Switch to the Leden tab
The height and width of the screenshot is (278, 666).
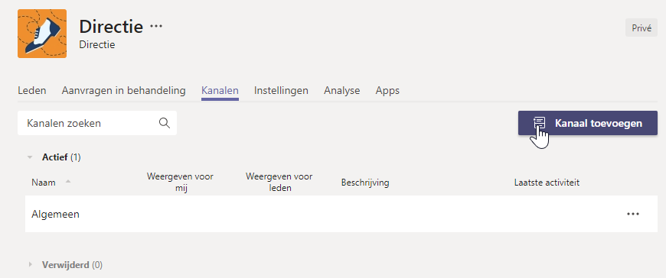[x=32, y=90]
